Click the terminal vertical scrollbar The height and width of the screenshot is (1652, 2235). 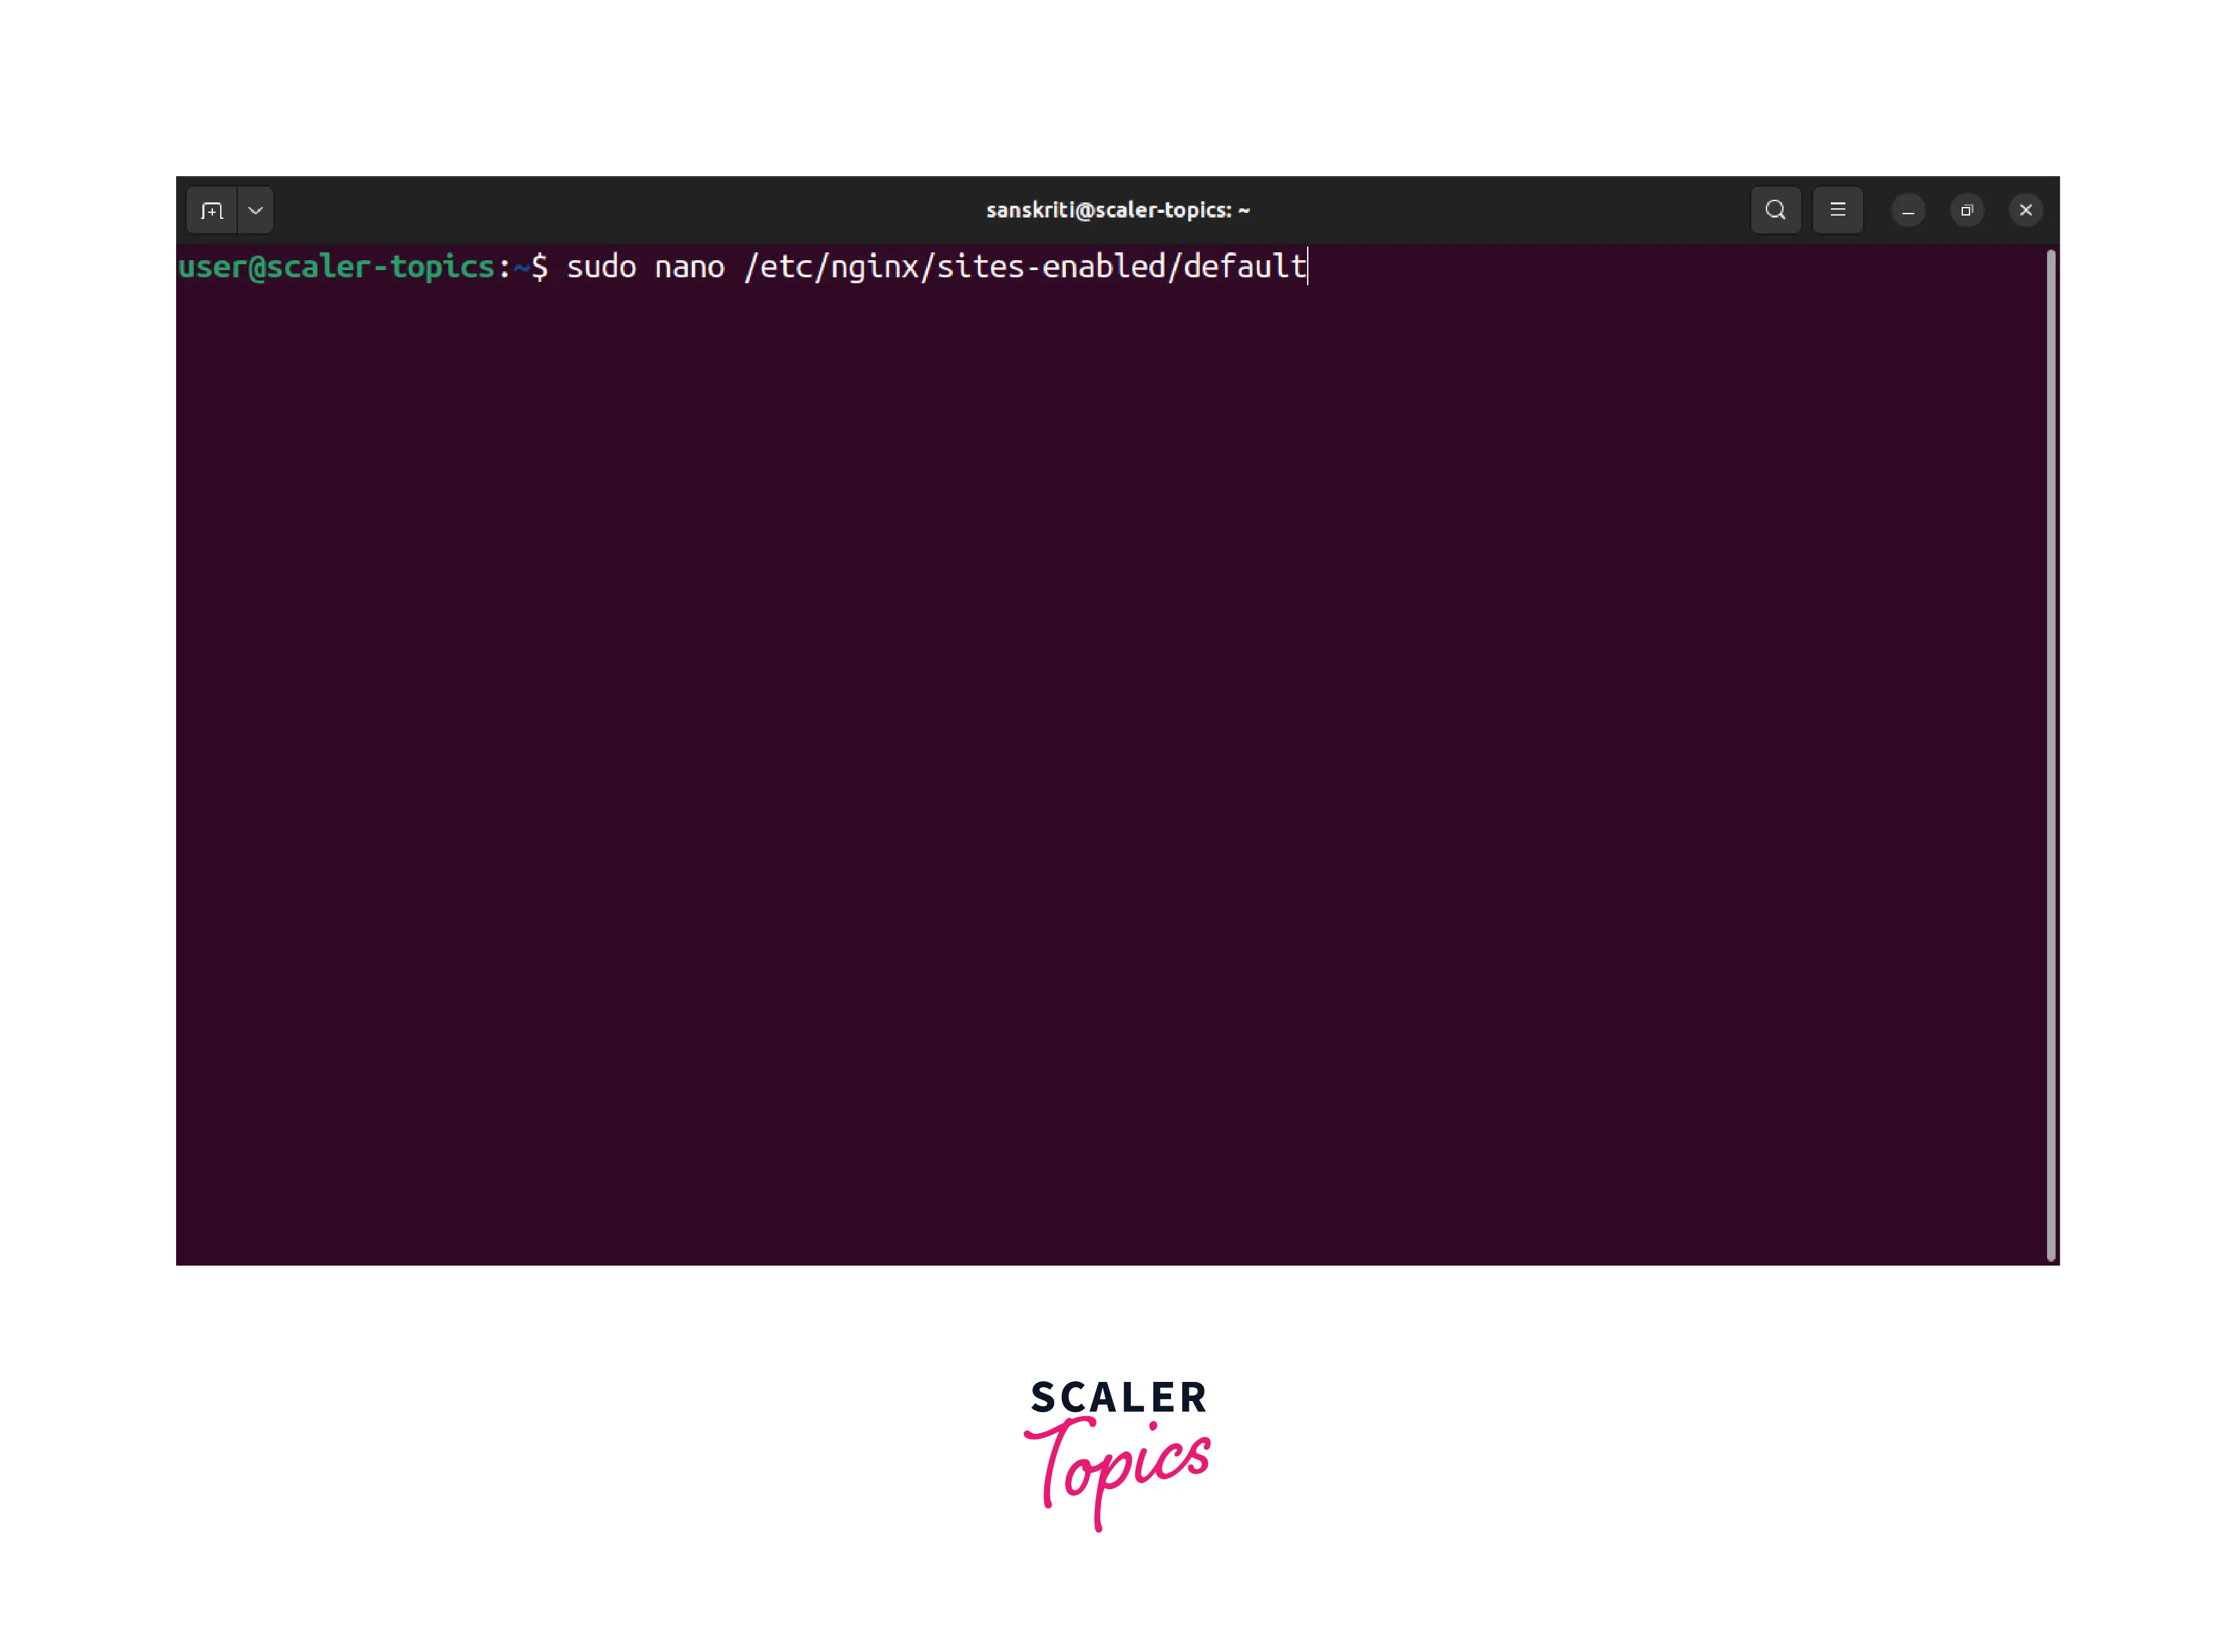[2050, 755]
